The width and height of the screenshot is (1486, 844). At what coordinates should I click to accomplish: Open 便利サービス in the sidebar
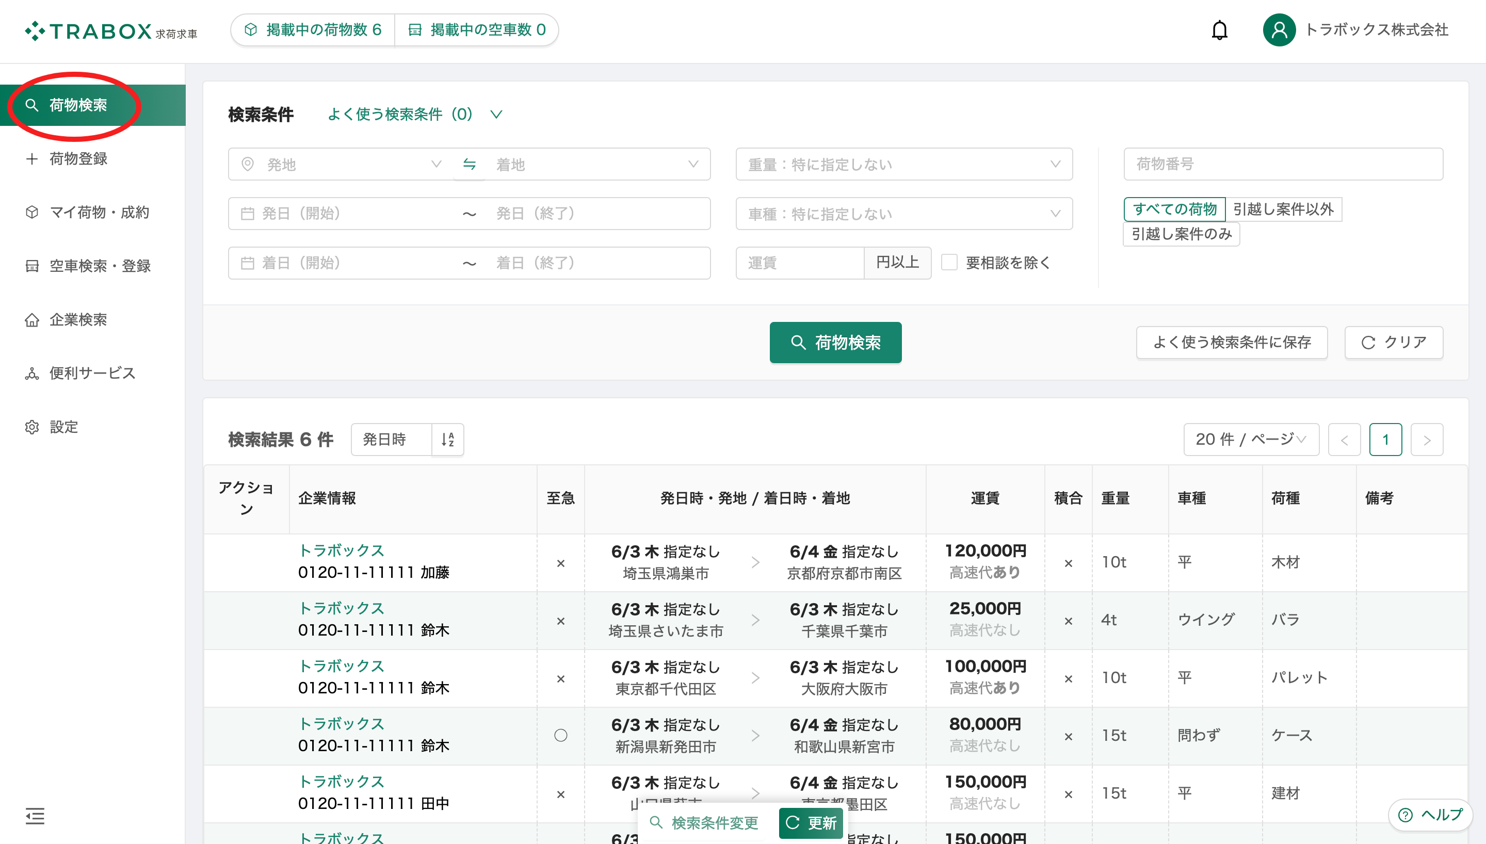93,374
